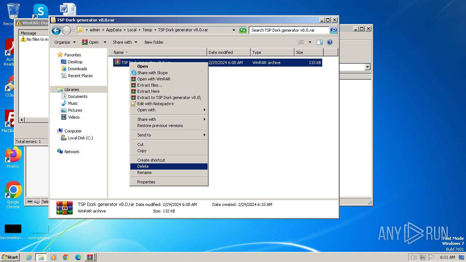
Task: Click scroll left arrow in WinRAR diagnostic window
Action: pos(22,120)
